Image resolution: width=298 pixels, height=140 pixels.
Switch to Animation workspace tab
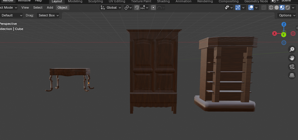click(183, 1)
